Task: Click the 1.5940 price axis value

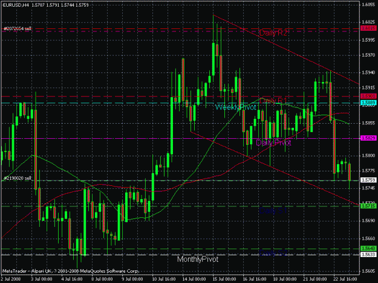Action: 368,72
